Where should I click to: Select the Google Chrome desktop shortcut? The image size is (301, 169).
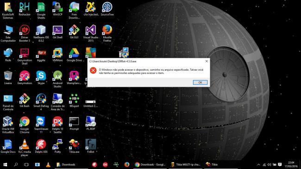click(25, 125)
